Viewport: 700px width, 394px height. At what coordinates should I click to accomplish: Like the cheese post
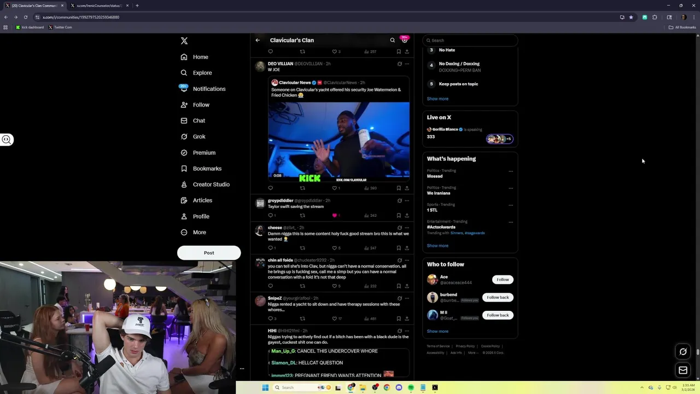[335, 248]
